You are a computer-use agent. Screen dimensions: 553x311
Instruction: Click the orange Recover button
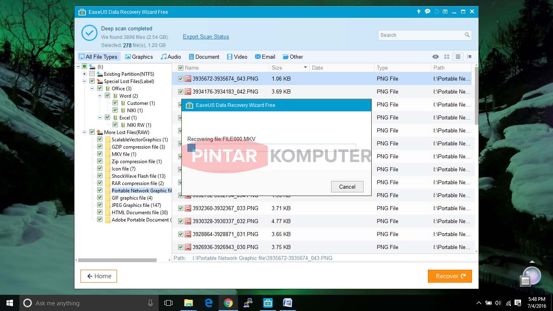tap(450, 276)
